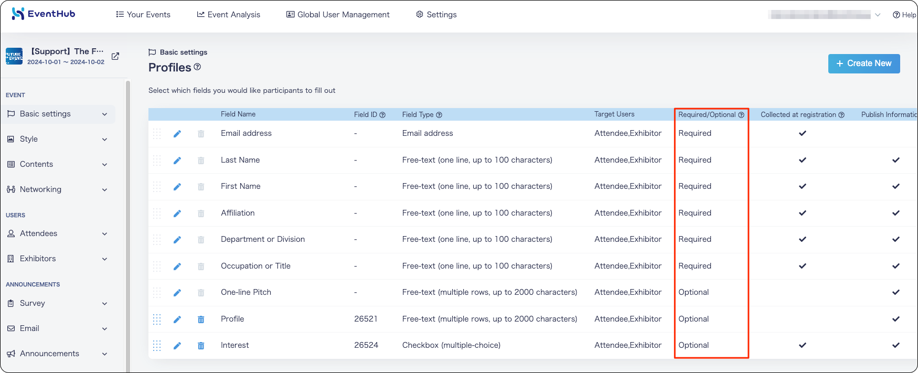Viewport: 918px width, 373px height.
Task: Expand the Attendees sidebar section
Action: coord(58,233)
